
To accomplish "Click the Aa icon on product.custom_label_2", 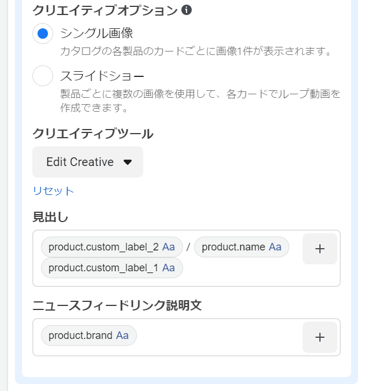I will tap(169, 247).
